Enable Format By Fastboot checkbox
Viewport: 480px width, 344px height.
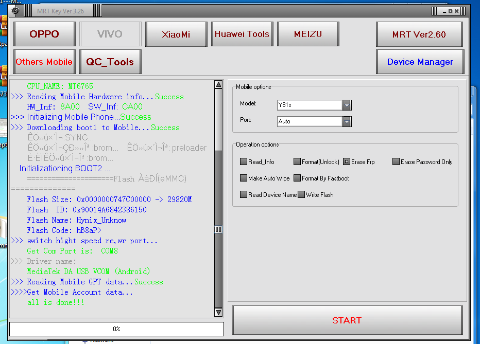297,178
